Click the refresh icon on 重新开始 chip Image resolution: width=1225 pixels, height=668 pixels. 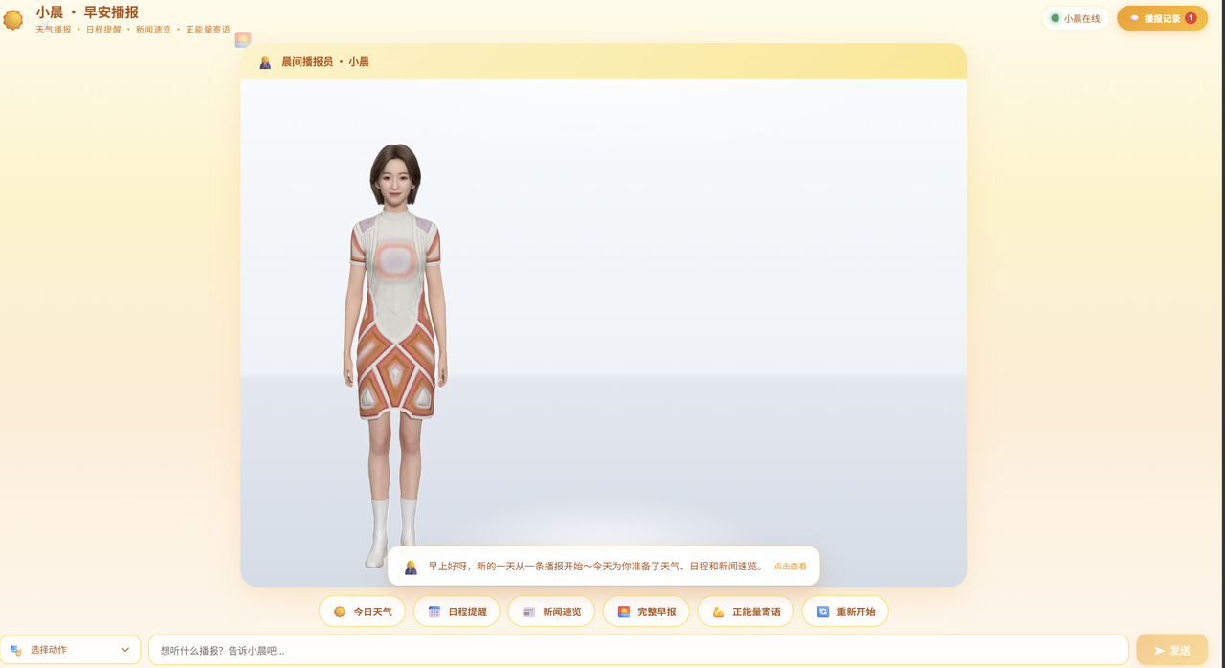coord(822,612)
